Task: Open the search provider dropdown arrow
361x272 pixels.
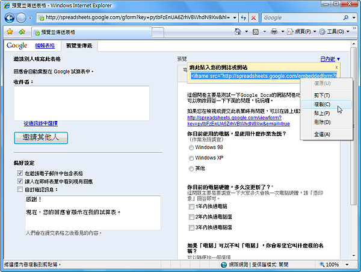Action: tap(354, 17)
